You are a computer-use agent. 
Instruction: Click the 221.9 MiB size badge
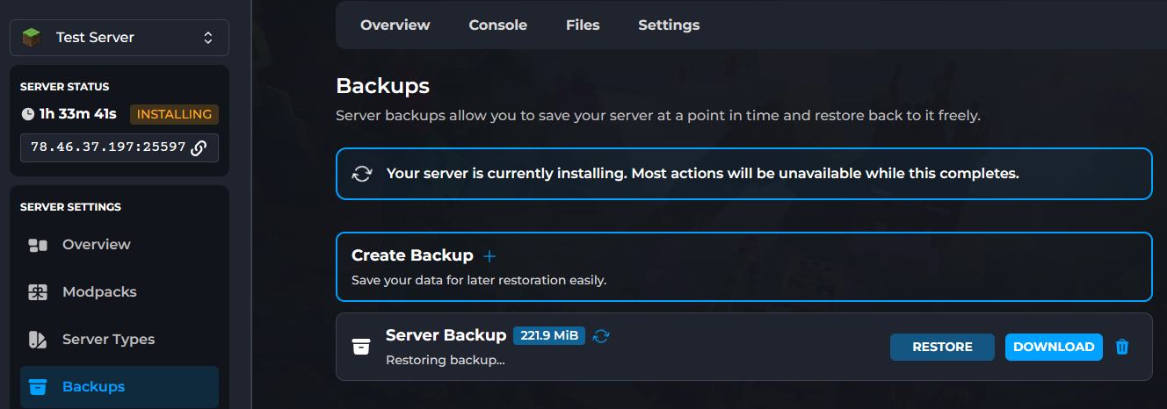click(x=549, y=335)
